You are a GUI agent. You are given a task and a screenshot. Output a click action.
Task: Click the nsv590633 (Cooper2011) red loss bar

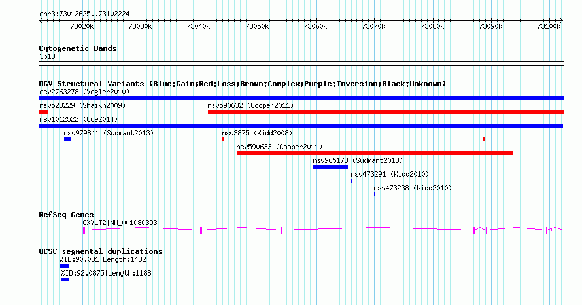pos(375,153)
